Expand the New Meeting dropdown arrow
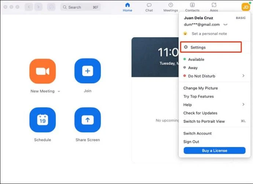253x184 pixels. pyautogui.click(x=59, y=91)
